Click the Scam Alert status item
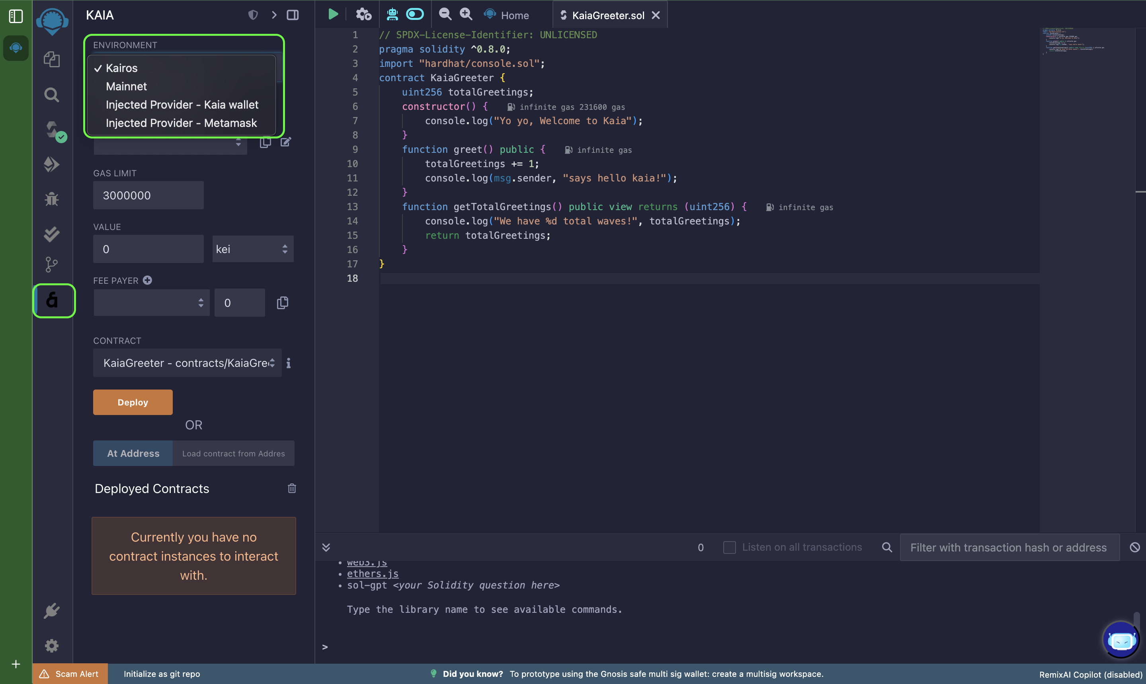Viewport: 1146px width, 684px height. tap(70, 673)
